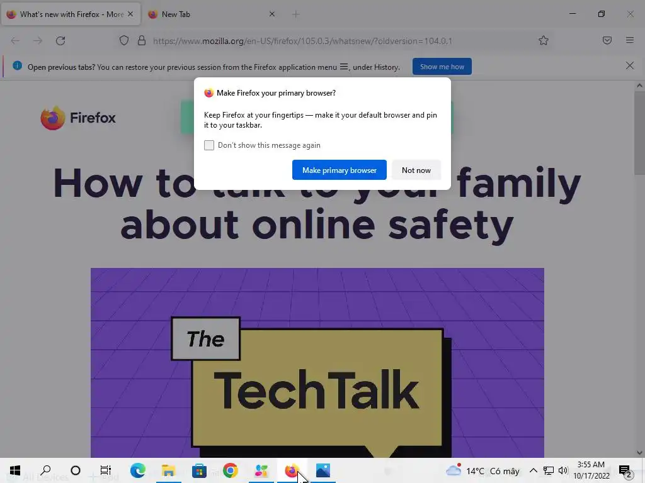The width and height of the screenshot is (645, 483).
Task: Click the 'Show me how' button
Action: (442, 67)
